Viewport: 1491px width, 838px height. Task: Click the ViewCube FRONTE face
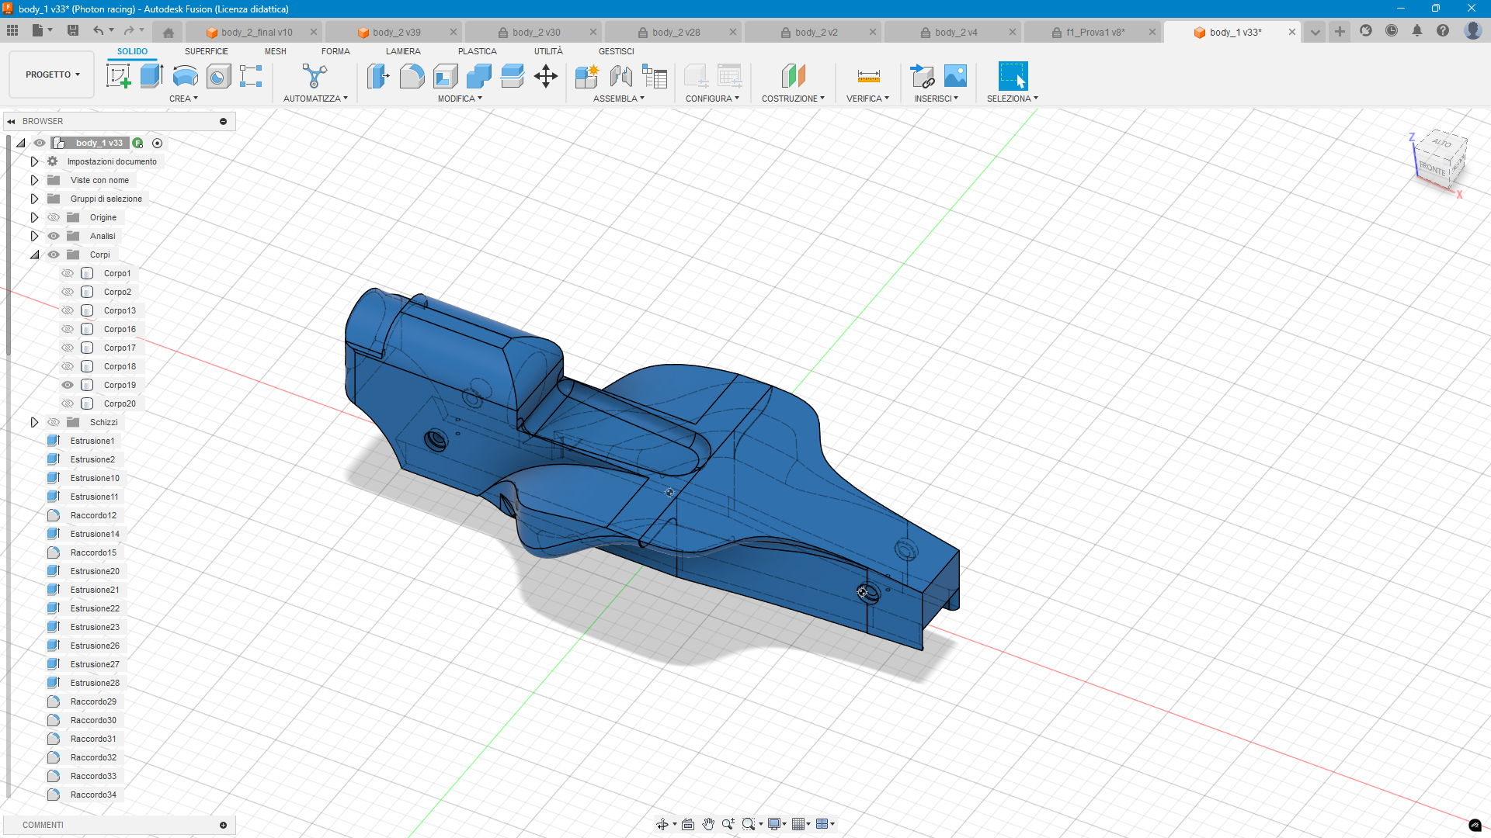click(1432, 168)
